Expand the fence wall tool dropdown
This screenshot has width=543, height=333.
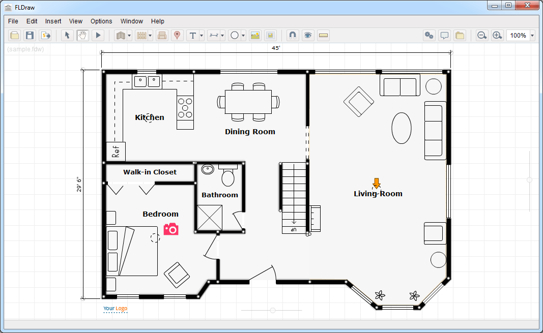[x=150, y=35]
